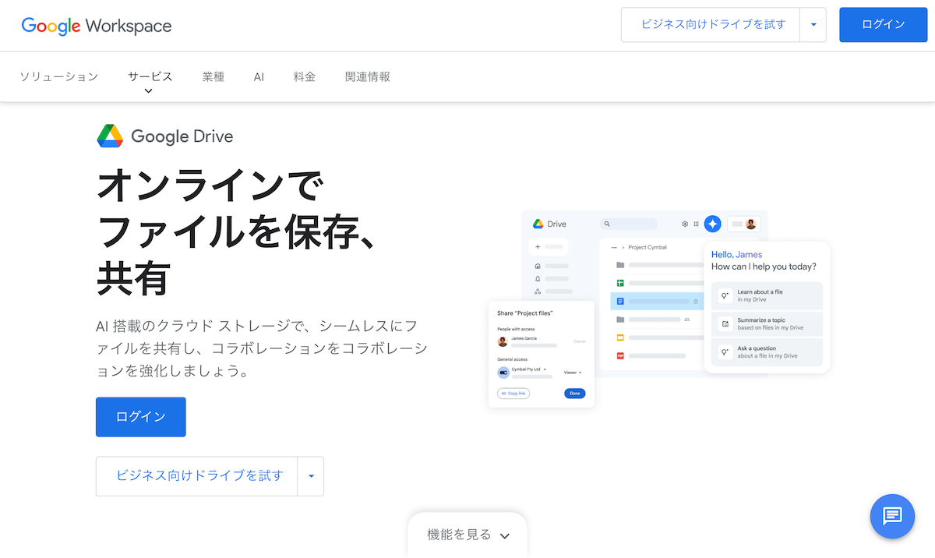Select the AI navigation item
The width and height of the screenshot is (935, 558).
(x=259, y=76)
